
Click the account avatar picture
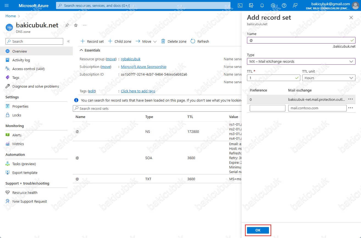click(x=355, y=5)
